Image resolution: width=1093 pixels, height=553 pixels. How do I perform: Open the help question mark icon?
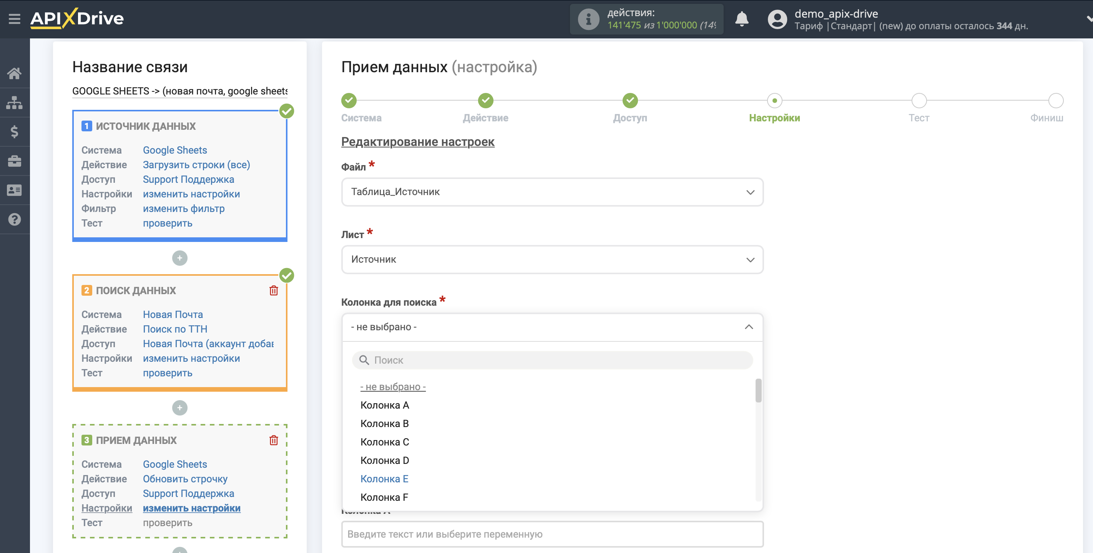pos(15,220)
